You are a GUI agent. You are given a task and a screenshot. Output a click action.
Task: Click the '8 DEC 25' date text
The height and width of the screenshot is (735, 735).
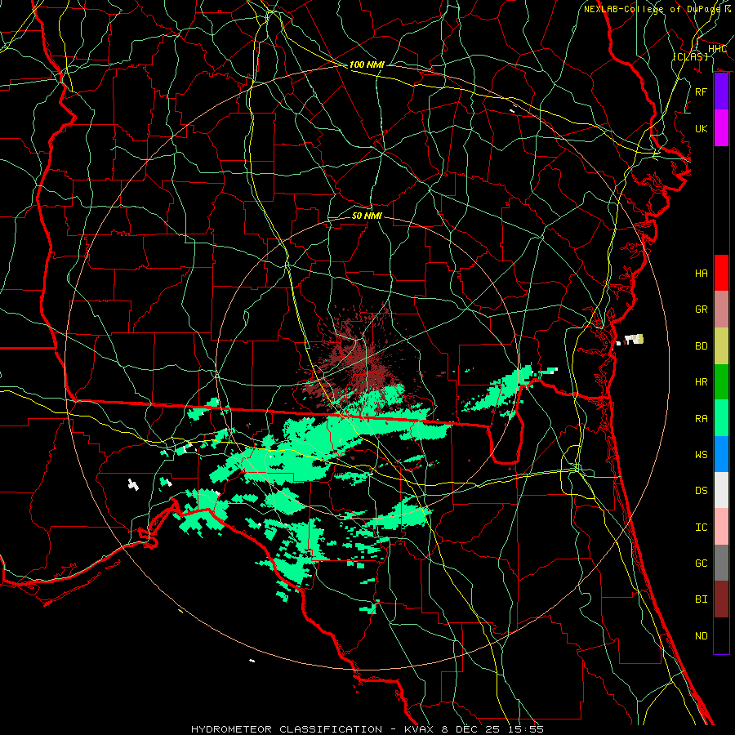[471, 729]
